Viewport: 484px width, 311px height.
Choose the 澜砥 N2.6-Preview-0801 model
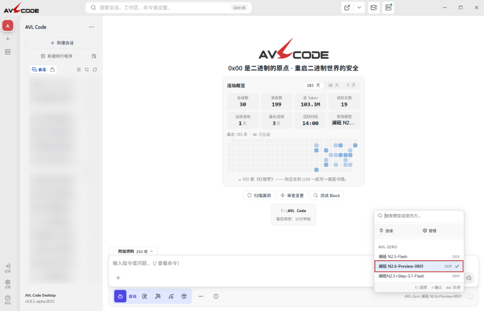[419, 266]
